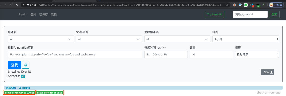Reload the page with the refresh icon
Screen dimensions: 286x96
[x=11, y=5]
